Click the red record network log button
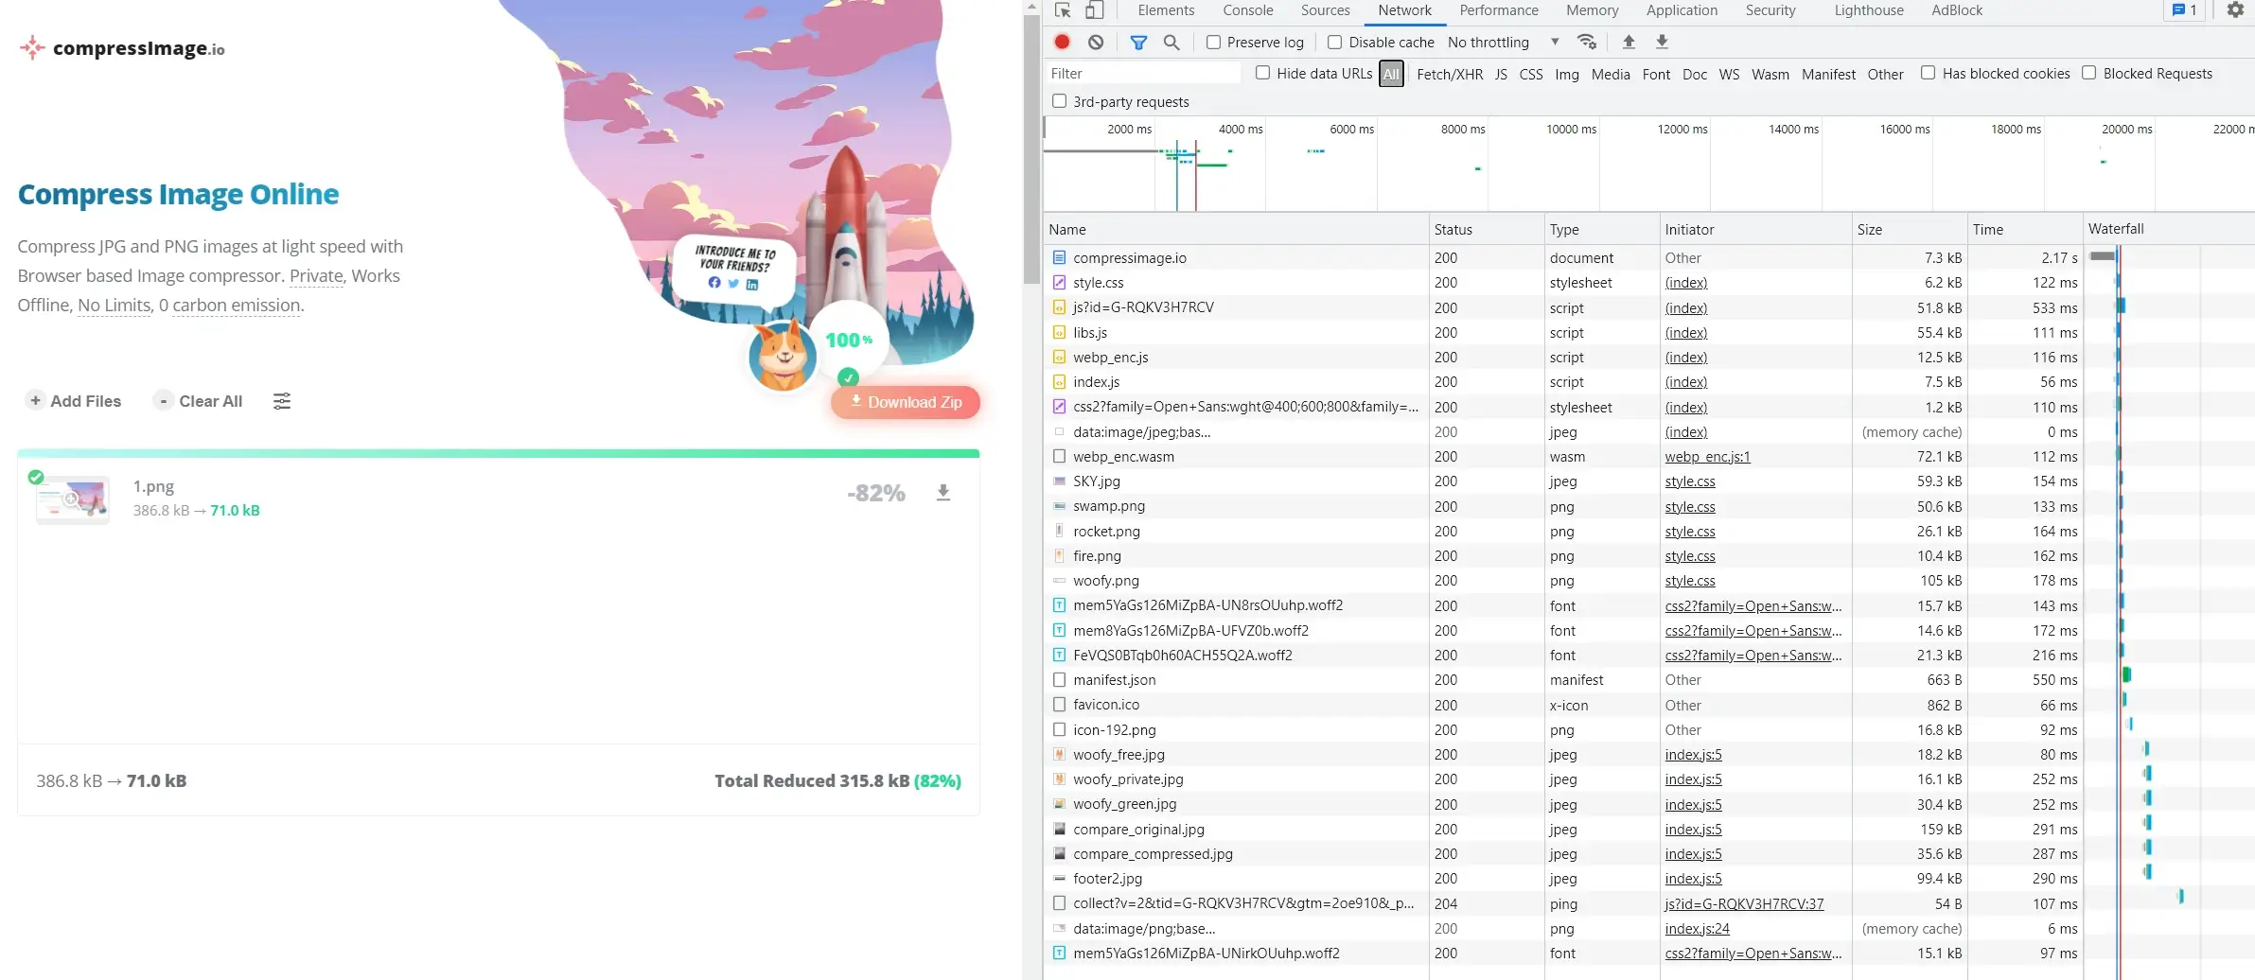This screenshot has height=980, width=2255. click(1062, 42)
